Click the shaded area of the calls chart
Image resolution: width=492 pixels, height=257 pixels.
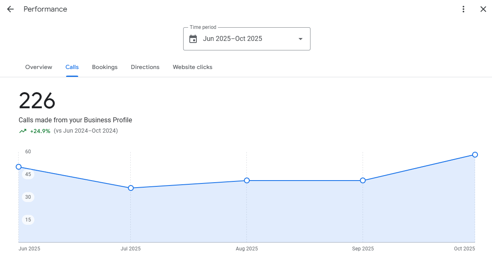point(248,215)
